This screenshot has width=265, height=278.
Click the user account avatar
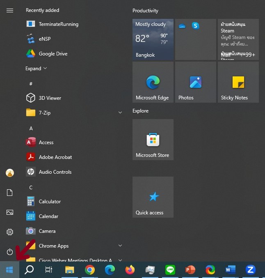(x=10, y=173)
